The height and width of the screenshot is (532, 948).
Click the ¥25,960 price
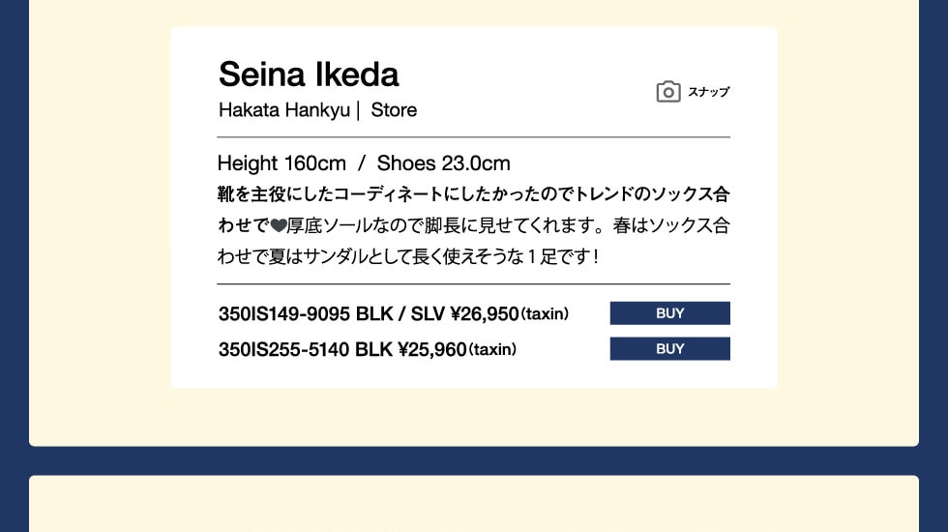point(432,349)
